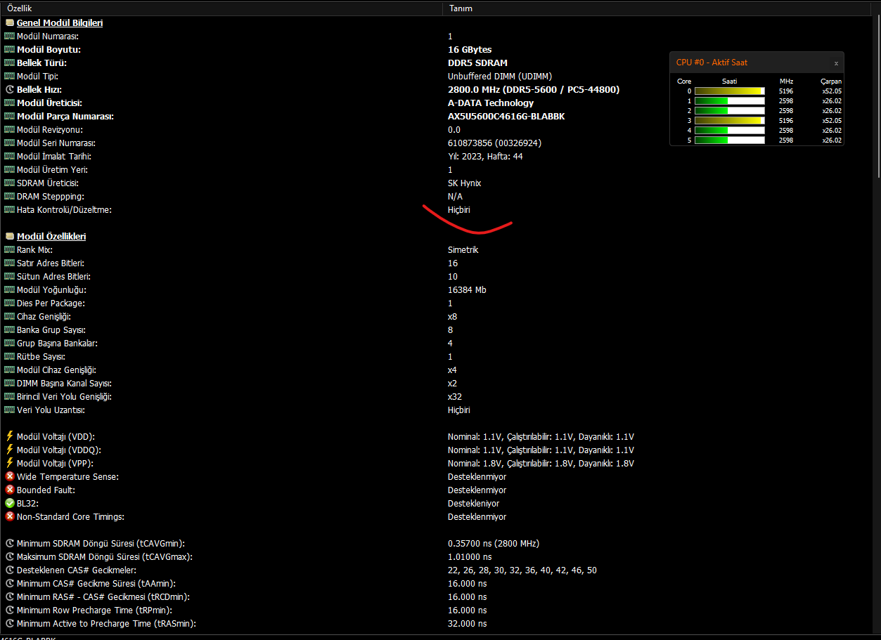Click the icon beside Modül Parça Numarası
This screenshot has height=640, width=881.
(x=10, y=116)
